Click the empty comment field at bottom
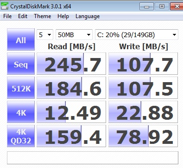Screen dimensions: 183x168 (x=93, y=158)
